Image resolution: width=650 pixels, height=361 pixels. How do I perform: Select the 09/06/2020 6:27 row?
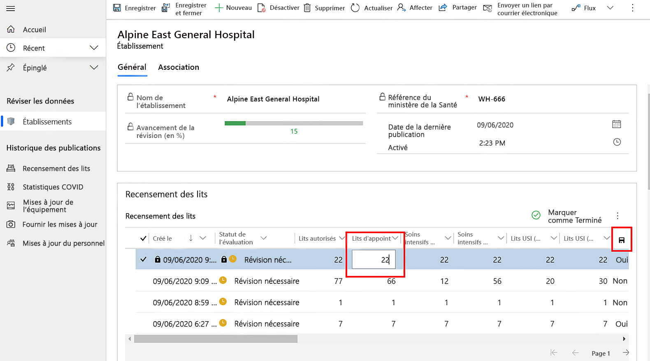click(382, 324)
